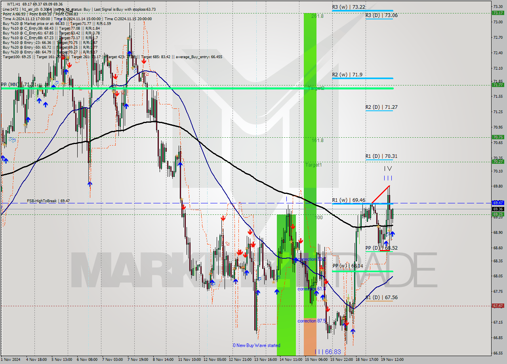This screenshot has width=507, height=364.
Task: Click the 'S1 (D) | 67.56' pivot label
Action: (x=381, y=297)
